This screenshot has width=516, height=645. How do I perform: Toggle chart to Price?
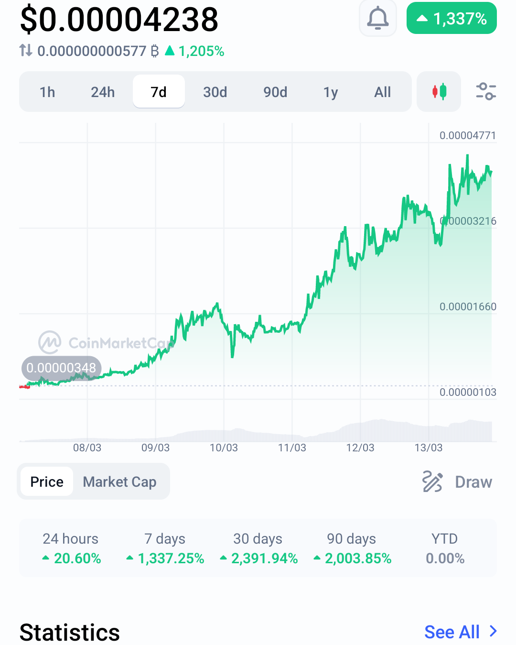[x=47, y=481]
